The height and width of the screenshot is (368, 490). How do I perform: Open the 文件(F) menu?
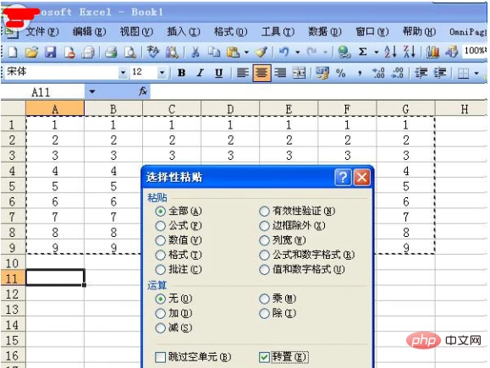click(x=42, y=31)
